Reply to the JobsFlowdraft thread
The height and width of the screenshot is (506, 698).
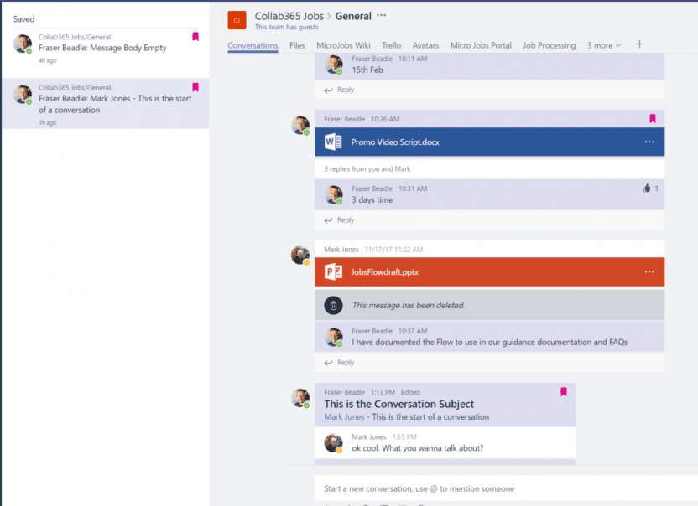[339, 363]
